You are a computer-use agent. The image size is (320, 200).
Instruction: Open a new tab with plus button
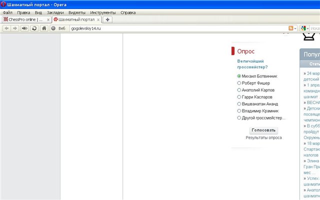(x=107, y=19)
